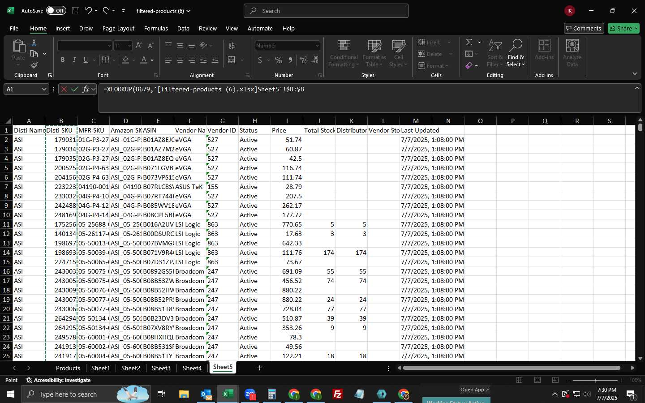The height and width of the screenshot is (403, 645).
Task: Open the Name Box dropdown
Action: (x=44, y=89)
